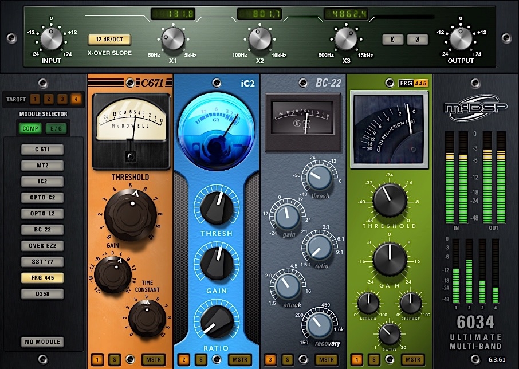Click the C671 McDowell VU meter

point(131,132)
